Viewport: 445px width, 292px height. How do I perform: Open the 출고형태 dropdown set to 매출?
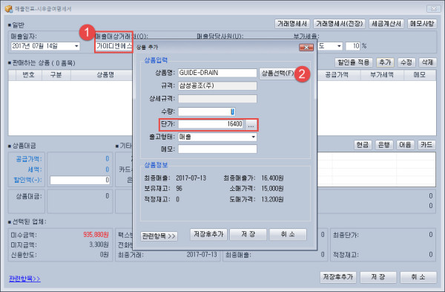(217, 137)
